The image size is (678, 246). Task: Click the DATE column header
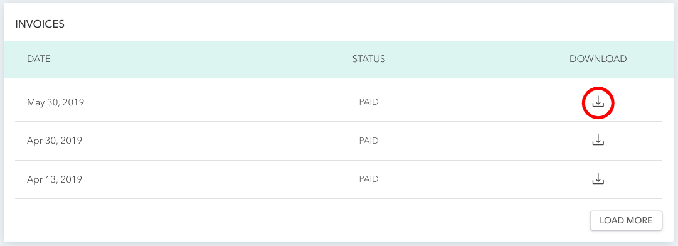[x=39, y=59]
